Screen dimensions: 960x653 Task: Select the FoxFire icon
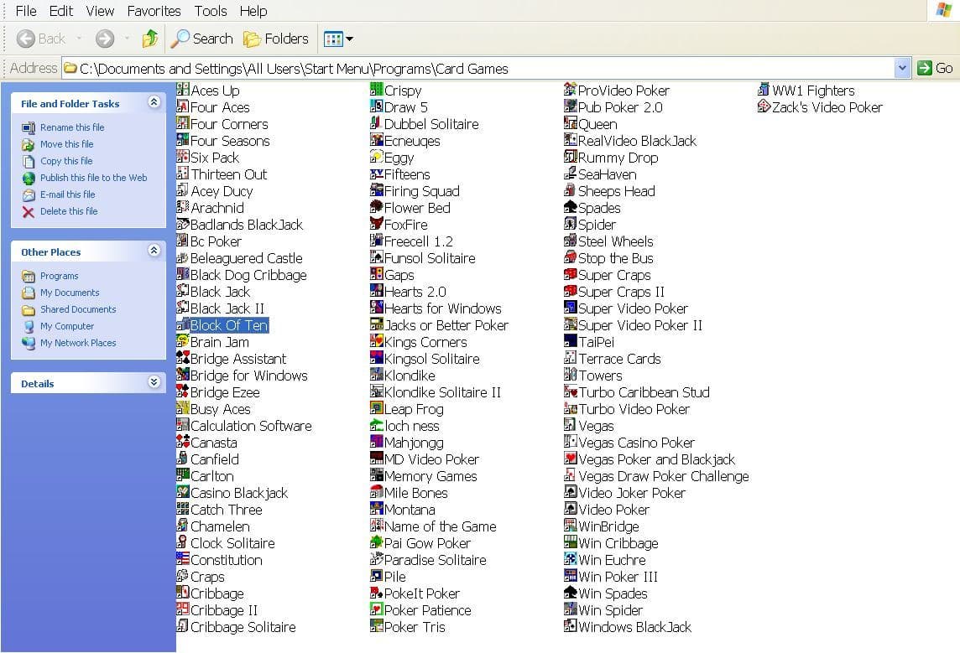[377, 224]
